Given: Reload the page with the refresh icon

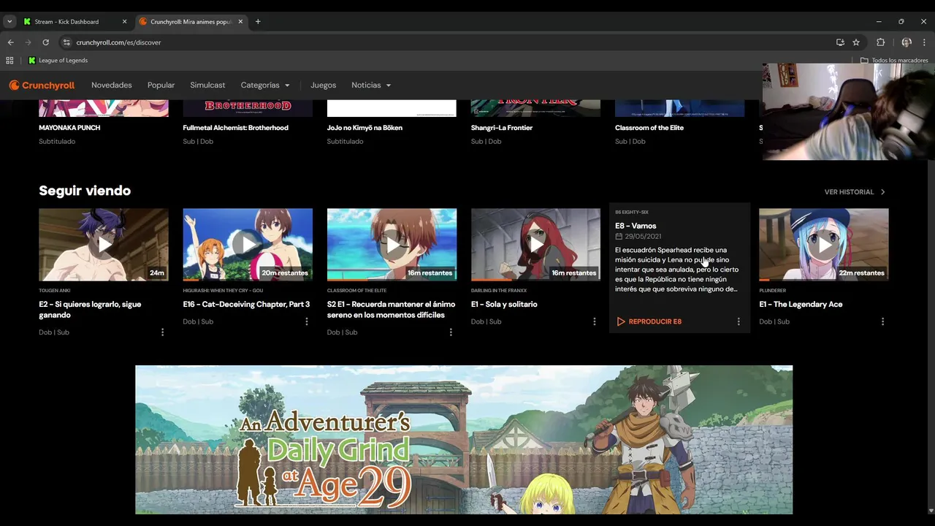Looking at the screenshot, I should 45,42.
